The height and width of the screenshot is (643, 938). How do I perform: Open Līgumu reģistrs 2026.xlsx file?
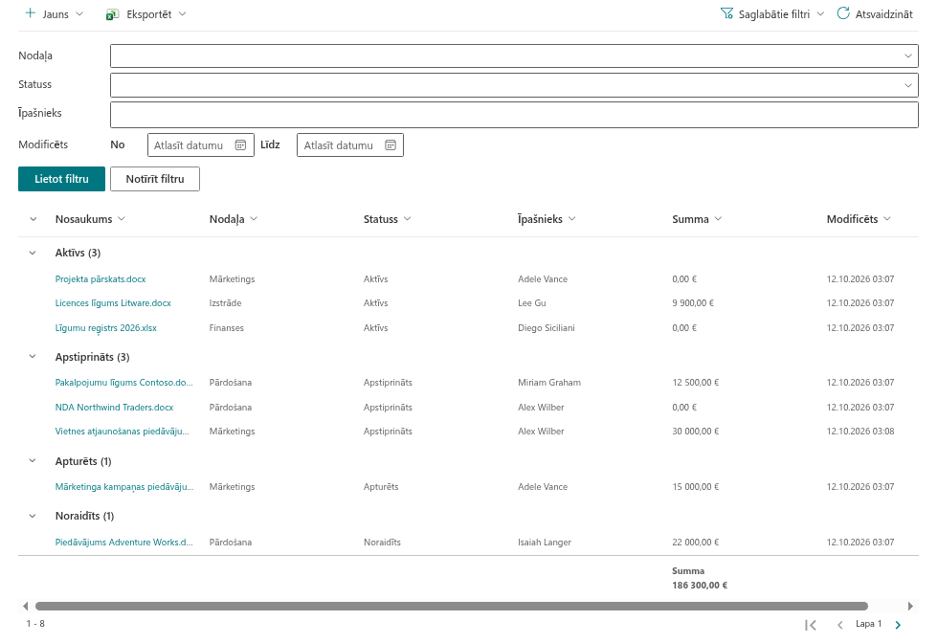(106, 328)
